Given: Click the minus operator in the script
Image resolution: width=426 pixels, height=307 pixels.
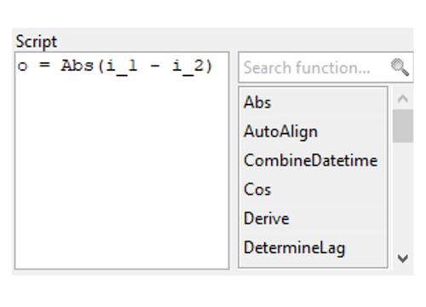Looking at the screenshot, I should pos(155,66).
